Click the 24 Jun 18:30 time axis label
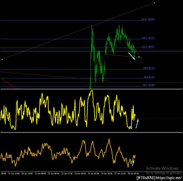This screenshot has width=183, height=181. (x=107, y=174)
